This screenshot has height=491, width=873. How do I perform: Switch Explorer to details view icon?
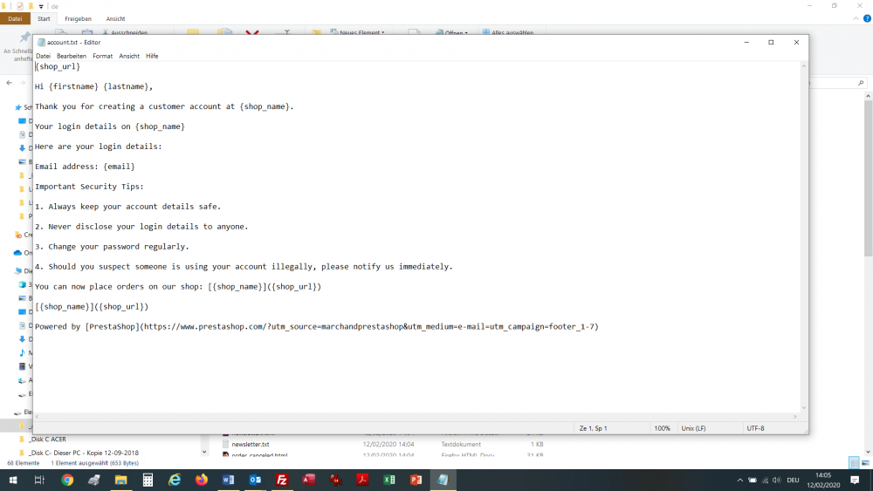854,462
